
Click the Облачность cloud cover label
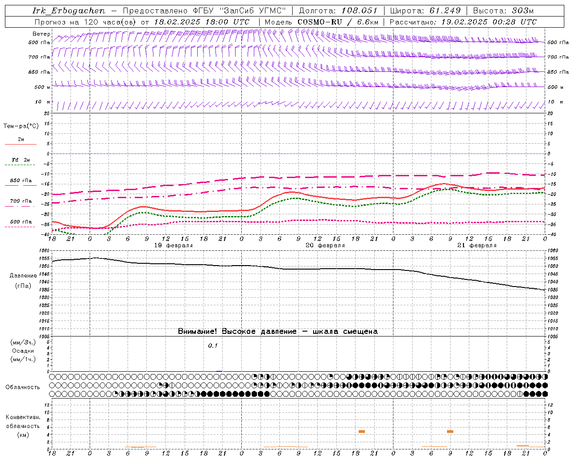pos(23,387)
